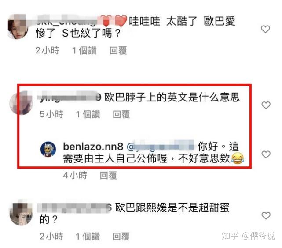Open blurred username before 欧巴跟熙媛
Image resolution: width=282 pixels, height=248 pixels.
75,208
